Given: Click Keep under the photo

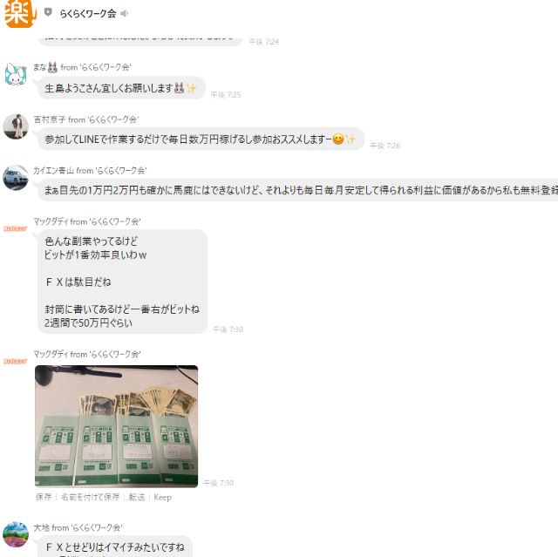Looking at the screenshot, I should point(163,497).
